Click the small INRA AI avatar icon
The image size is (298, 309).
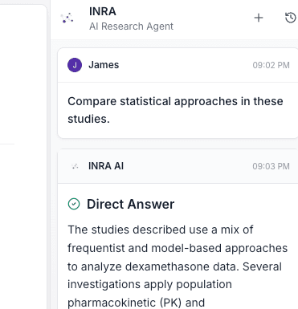tap(75, 166)
